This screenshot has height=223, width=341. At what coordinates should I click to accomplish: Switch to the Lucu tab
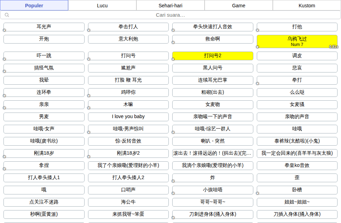(102, 6)
